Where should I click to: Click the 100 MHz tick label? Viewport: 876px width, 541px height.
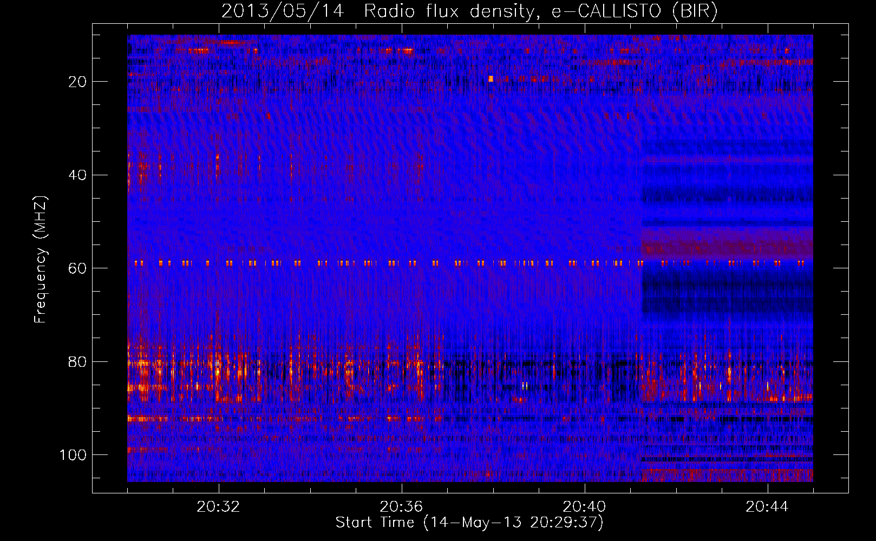coord(73,455)
